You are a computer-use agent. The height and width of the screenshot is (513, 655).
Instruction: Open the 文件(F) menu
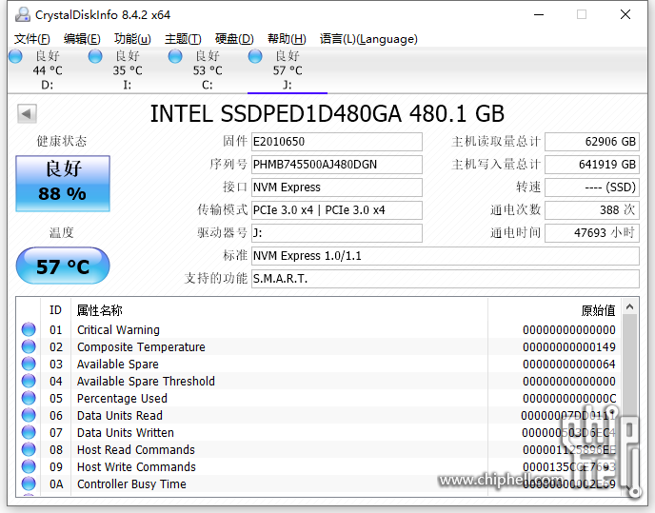(x=31, y=39)
